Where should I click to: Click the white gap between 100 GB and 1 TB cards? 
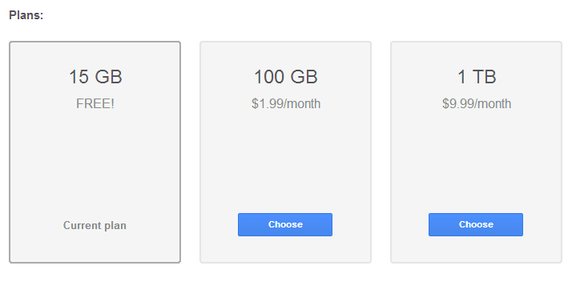click(381, 152)
